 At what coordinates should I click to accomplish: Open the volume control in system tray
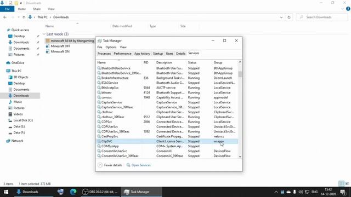tap(301, 192)
